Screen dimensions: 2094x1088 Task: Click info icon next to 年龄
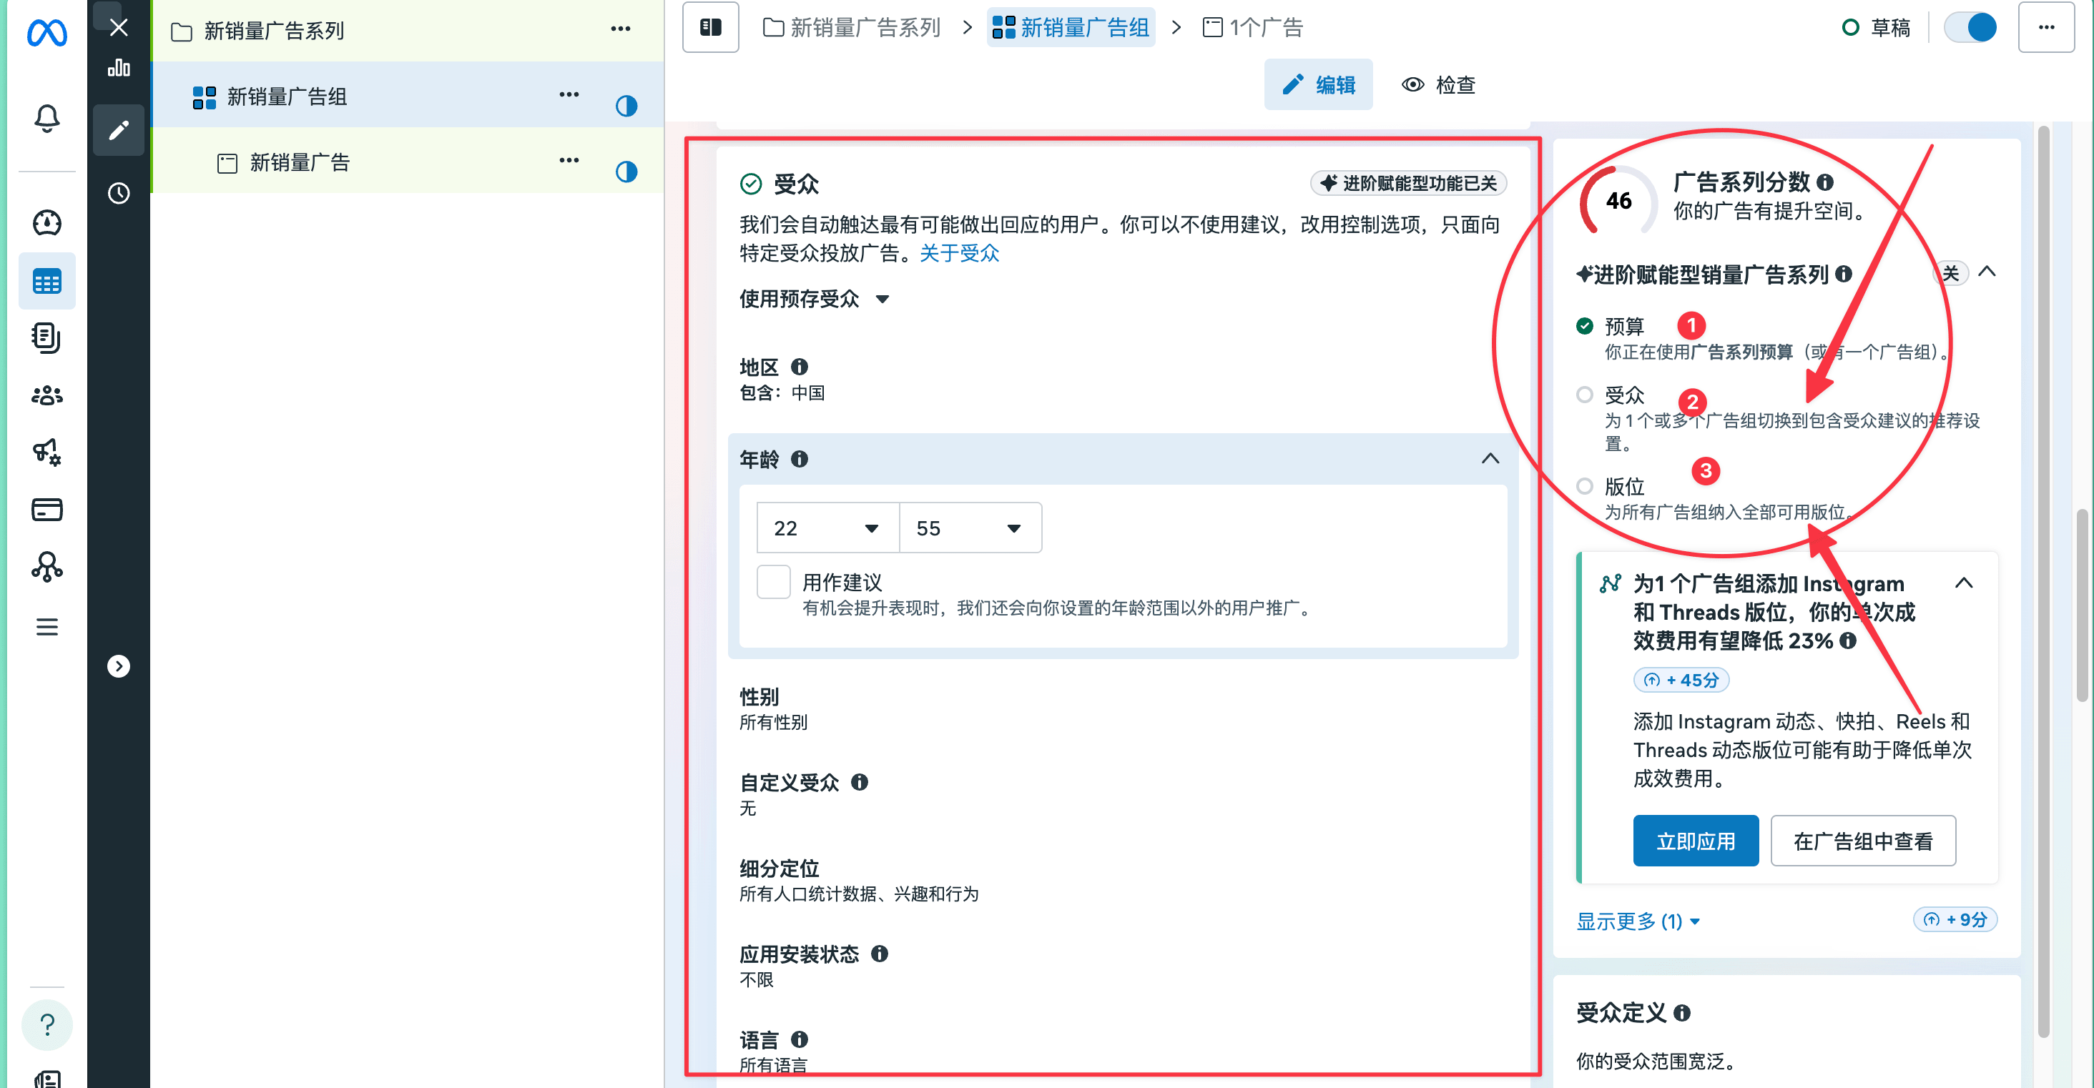pyautogui.click(x=799, y=459)
